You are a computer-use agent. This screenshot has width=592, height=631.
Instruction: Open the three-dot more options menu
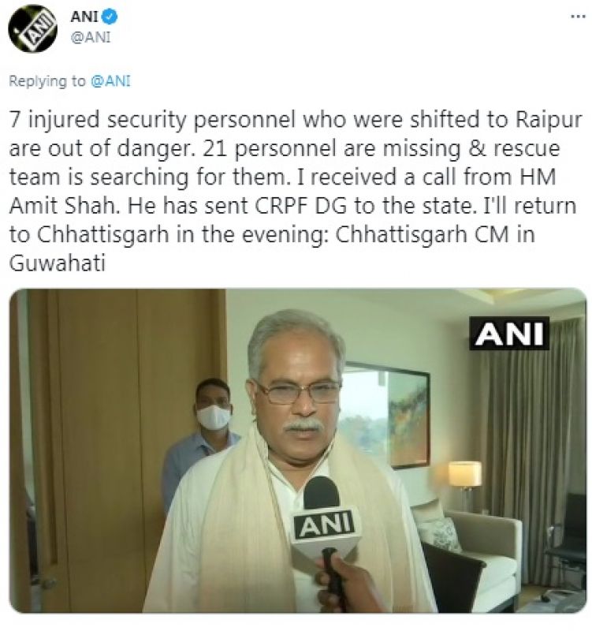(x=579, y=17)
